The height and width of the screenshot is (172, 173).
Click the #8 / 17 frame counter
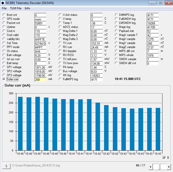coord(140,165)
